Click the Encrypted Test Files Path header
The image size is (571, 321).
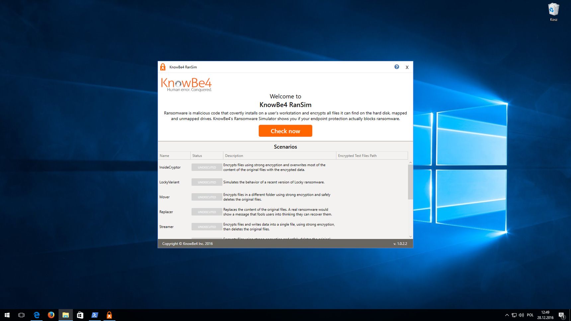[372, 156]
